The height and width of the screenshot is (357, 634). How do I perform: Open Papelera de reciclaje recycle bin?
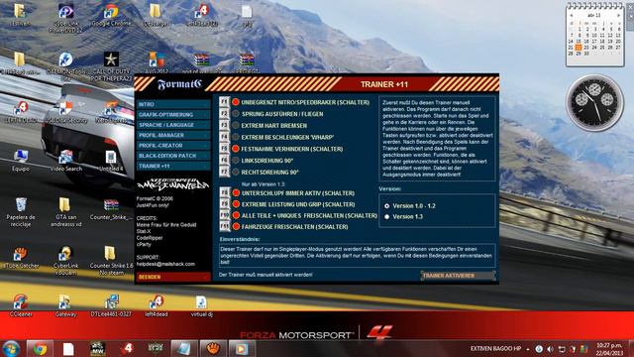click(21, 212)
